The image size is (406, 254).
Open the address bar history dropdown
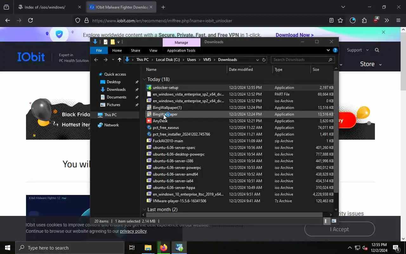(x=258, y=60)
